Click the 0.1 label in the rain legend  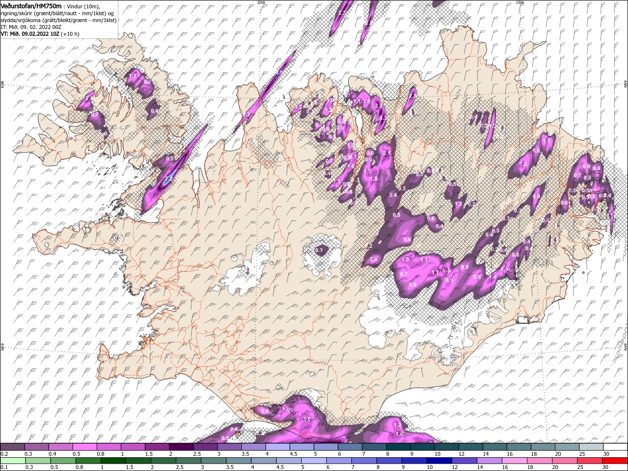coord(4,468)
